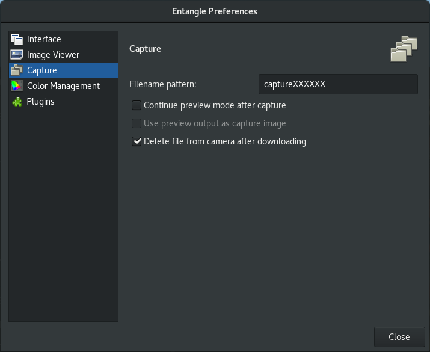Click the Interface windows icon in sidebar
430x352 pixels.
point(17,39)
